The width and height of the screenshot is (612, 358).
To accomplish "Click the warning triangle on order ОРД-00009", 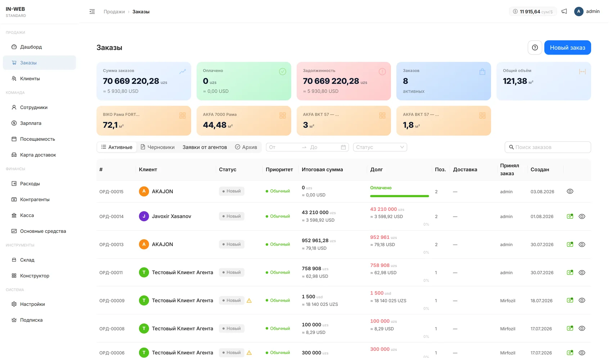I will [x=249, y=300].
